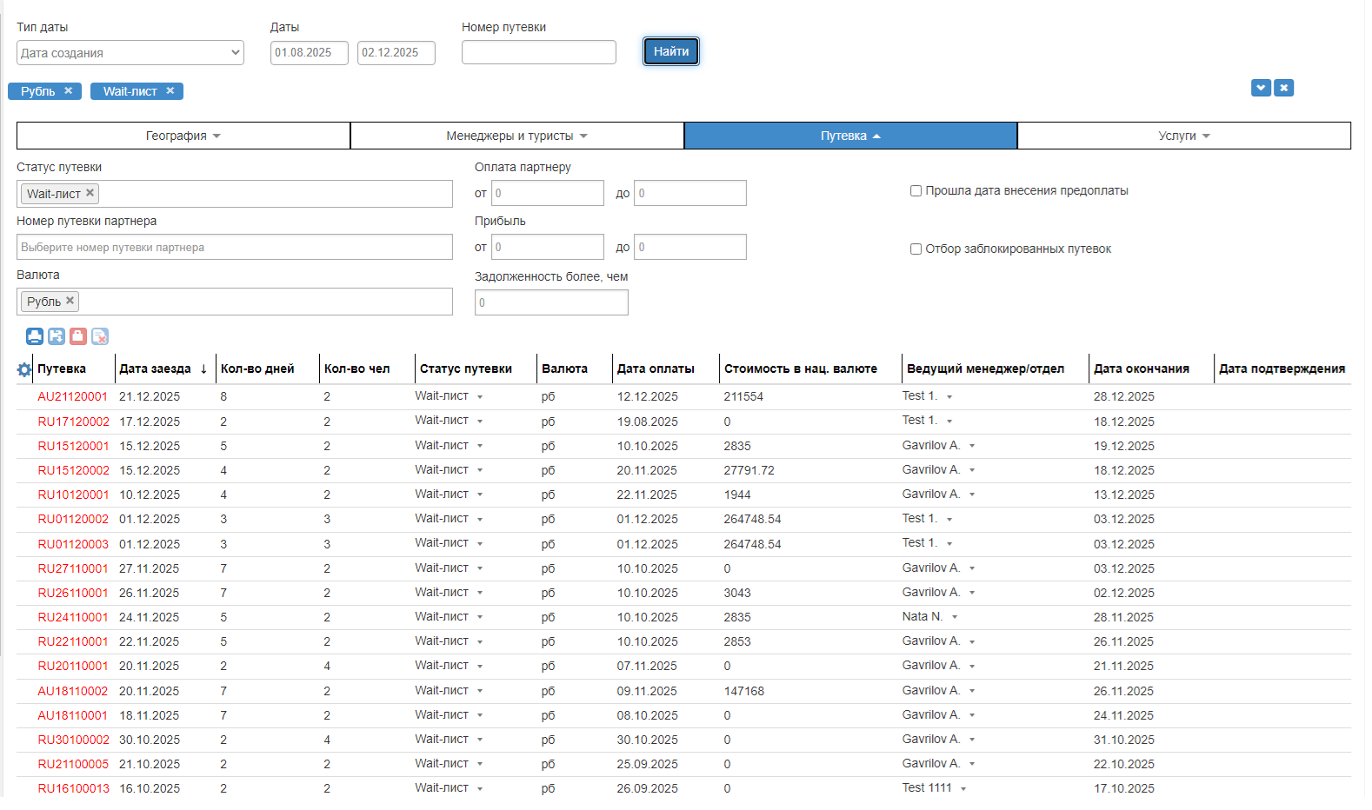Open table column settings gear icon
This screenshot has width=1372, height=810.
[x=24, y=369]
